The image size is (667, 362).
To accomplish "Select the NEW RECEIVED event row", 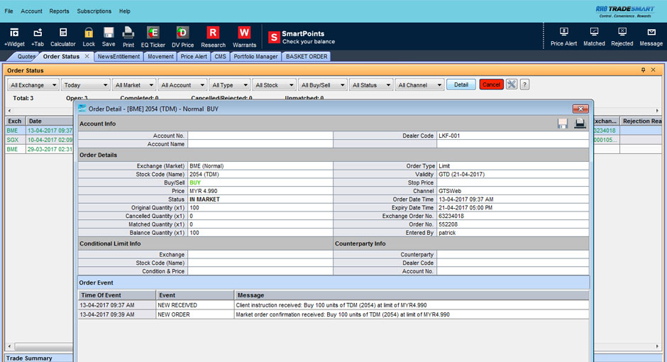I will [x=333, y=305].
